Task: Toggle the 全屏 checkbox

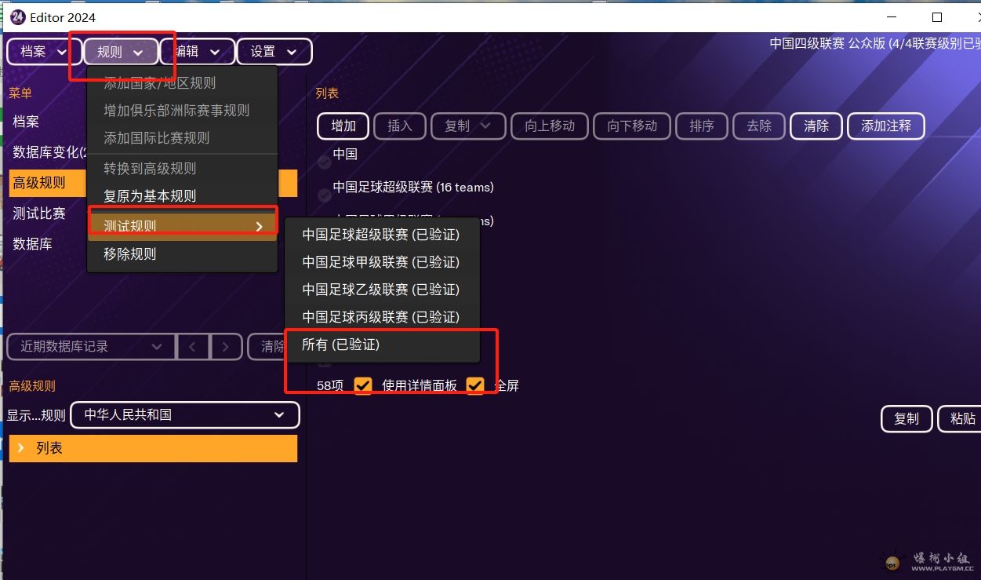Action: [475, 385]
